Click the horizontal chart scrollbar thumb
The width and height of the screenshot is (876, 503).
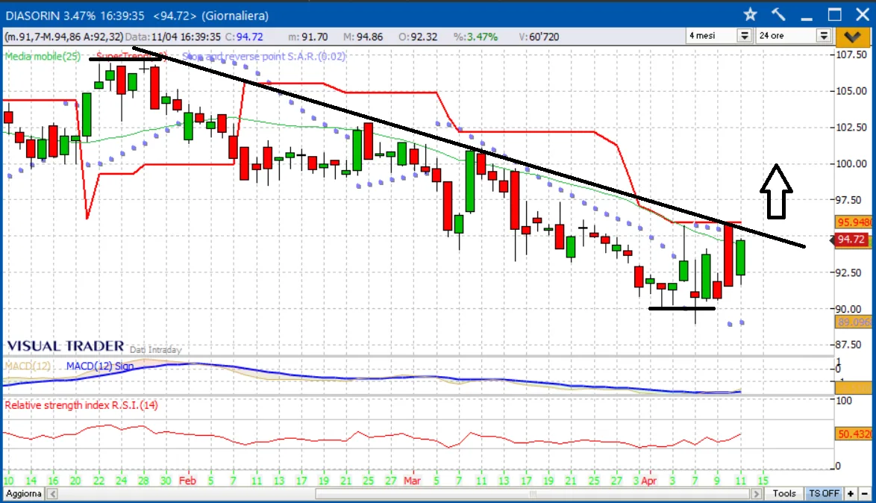coord(533,493)
